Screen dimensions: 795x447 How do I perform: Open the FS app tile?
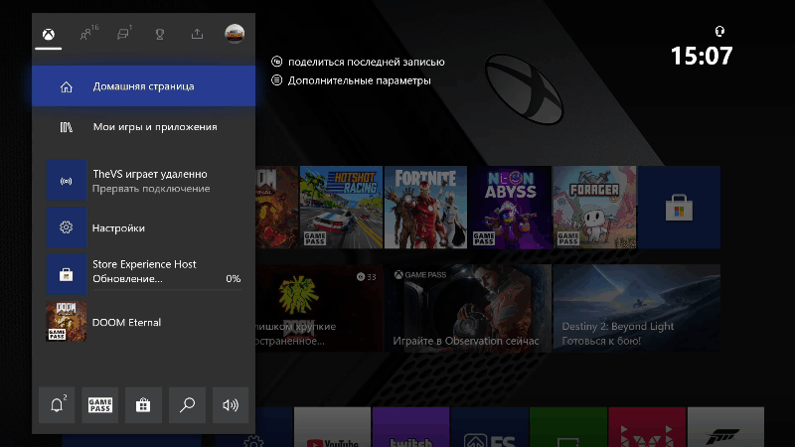coord(490,427)
